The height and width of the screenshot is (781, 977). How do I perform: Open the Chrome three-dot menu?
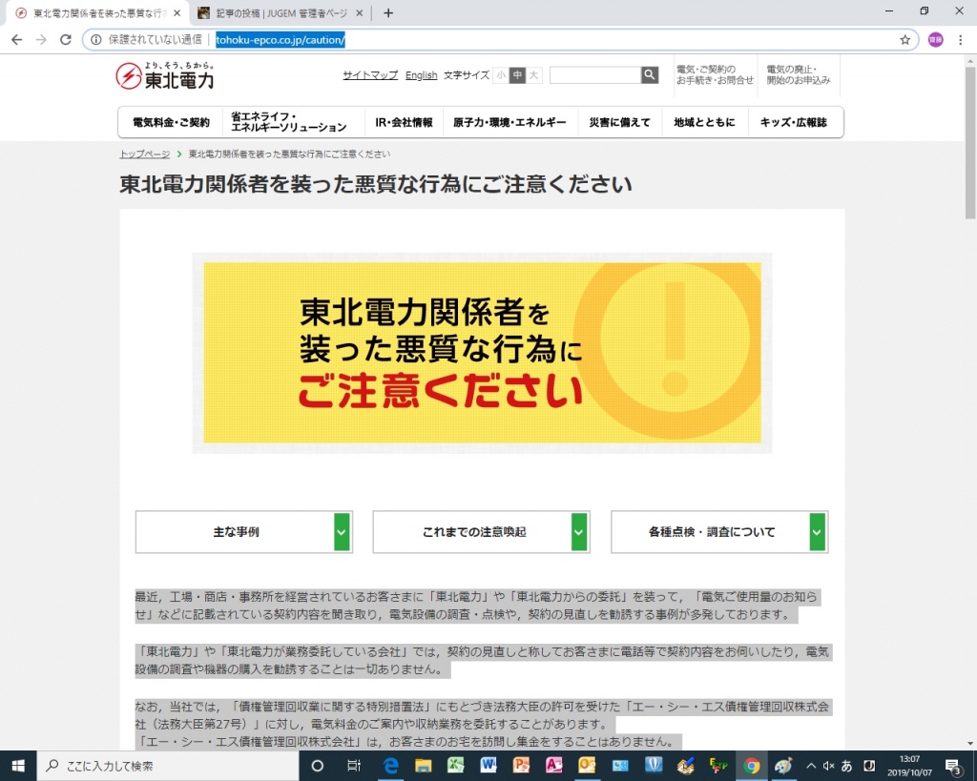(x=960, y=40)
